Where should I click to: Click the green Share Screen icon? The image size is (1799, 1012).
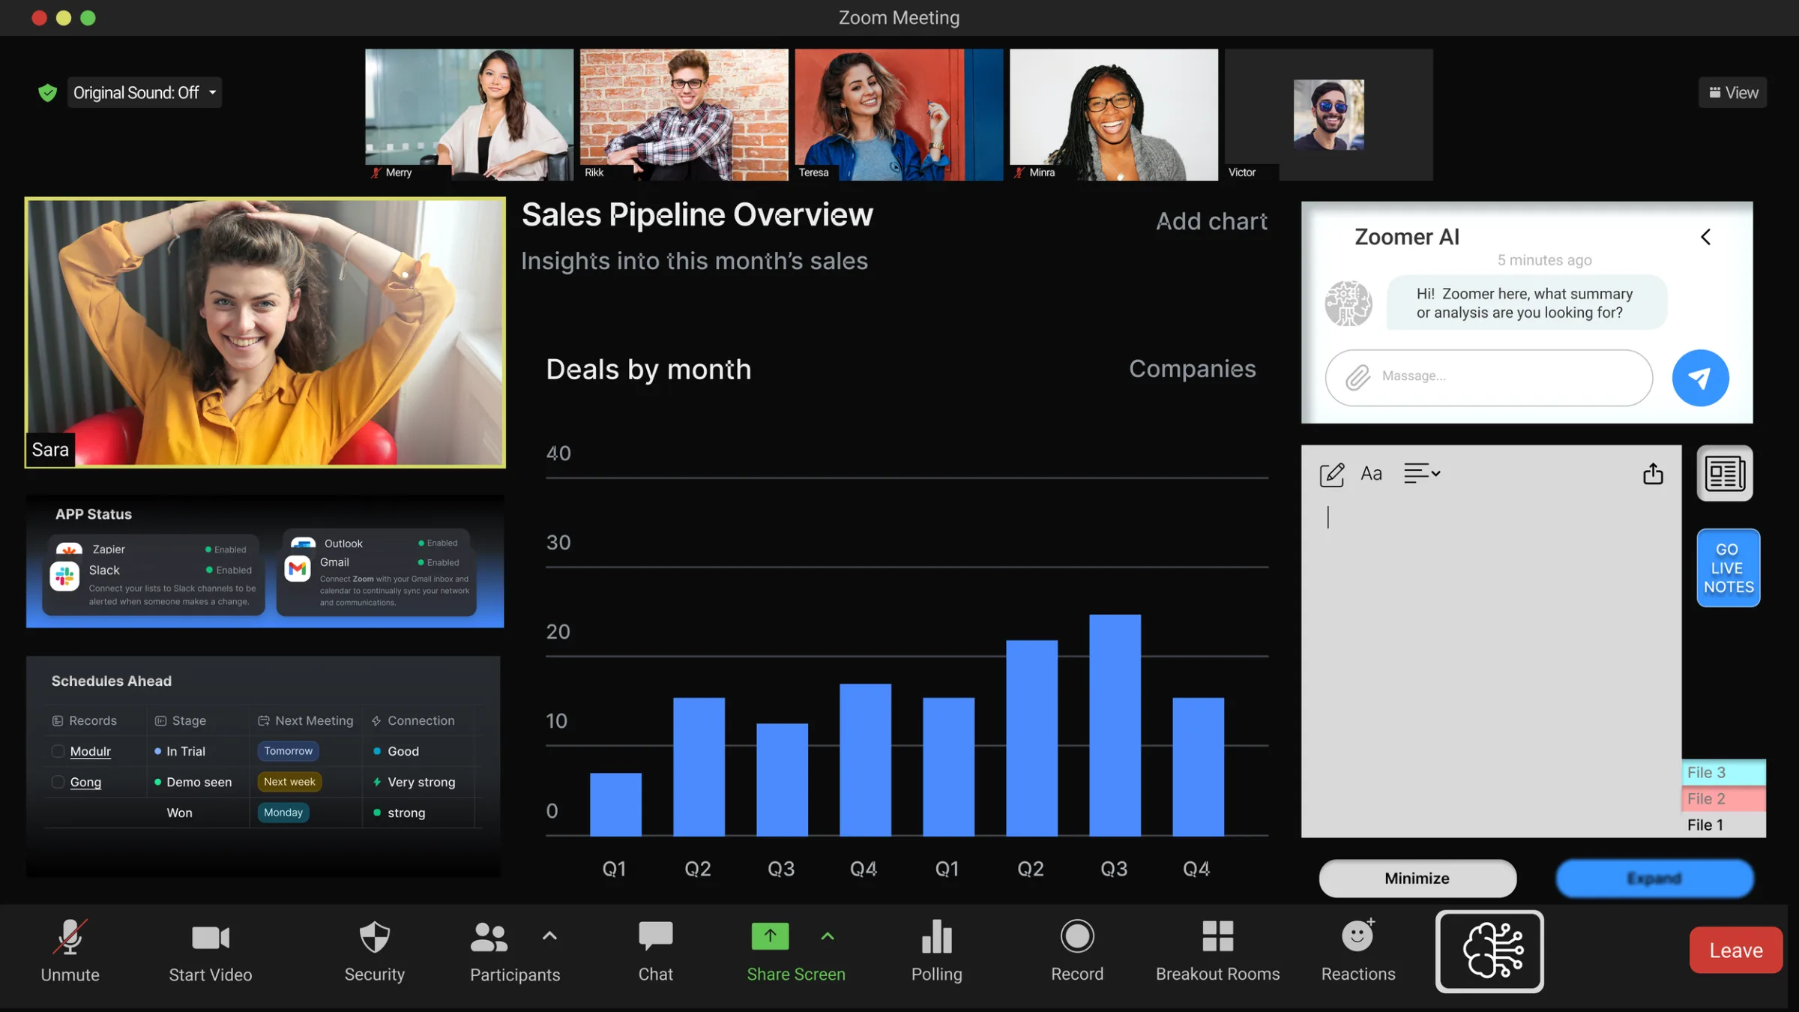point(770,936)
